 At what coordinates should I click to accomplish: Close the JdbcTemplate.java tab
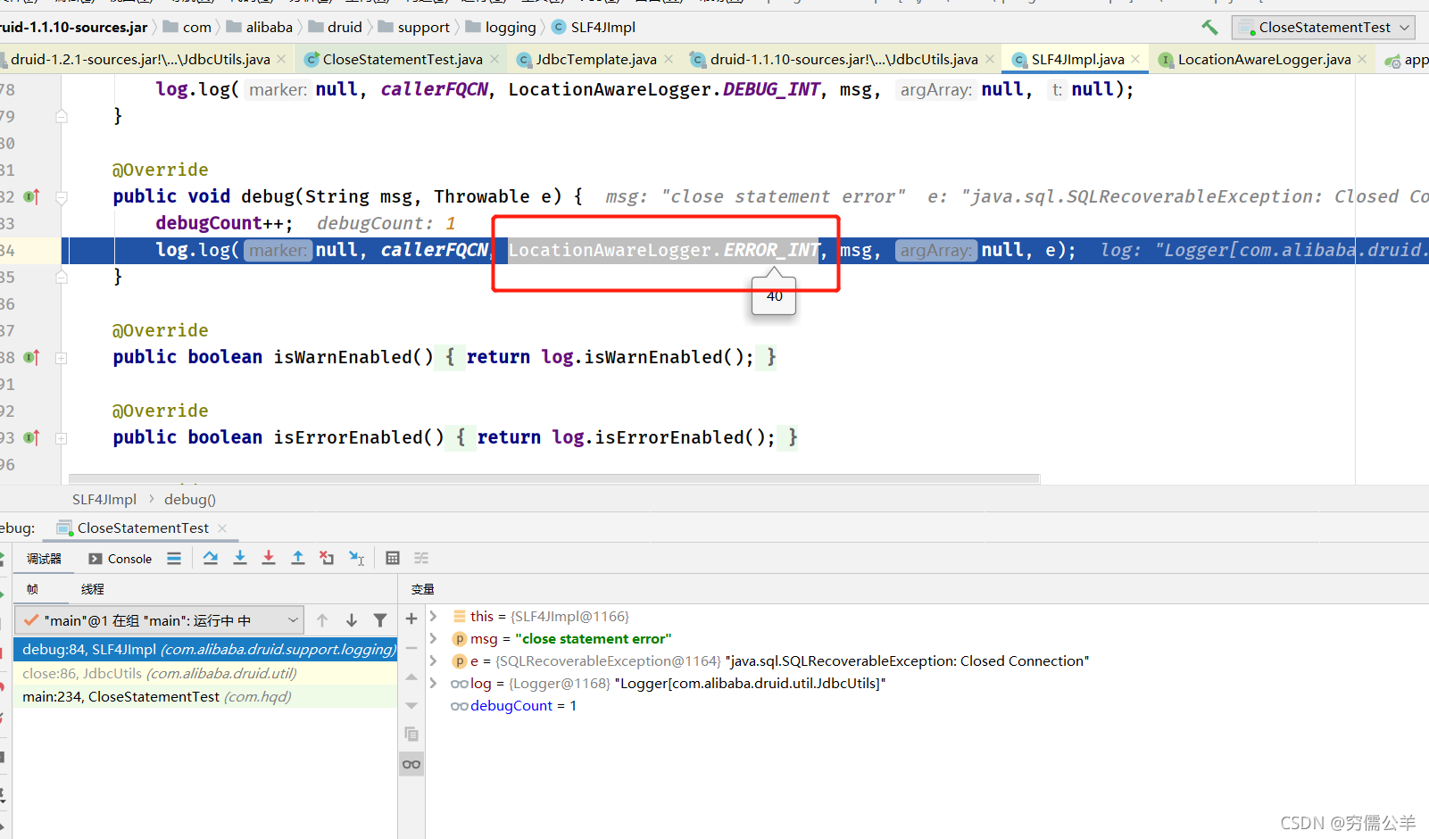coord(669,59)
